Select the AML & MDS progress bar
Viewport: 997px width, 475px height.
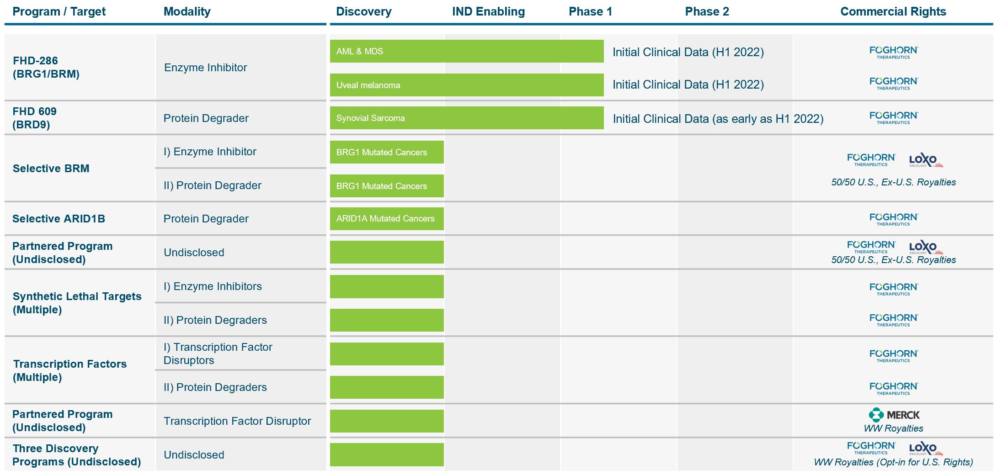[x=467, y=51]
